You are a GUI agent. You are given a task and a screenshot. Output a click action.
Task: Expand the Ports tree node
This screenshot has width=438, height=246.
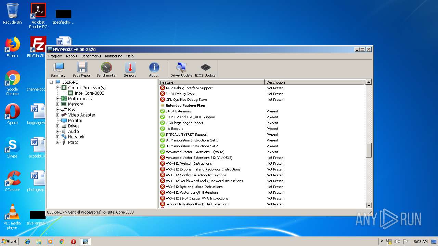tap(58, 142)
